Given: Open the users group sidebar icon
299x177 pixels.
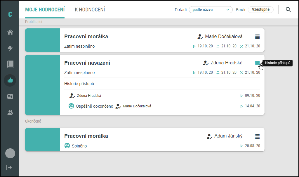Looking at the screenshot, I should (10, 113).
